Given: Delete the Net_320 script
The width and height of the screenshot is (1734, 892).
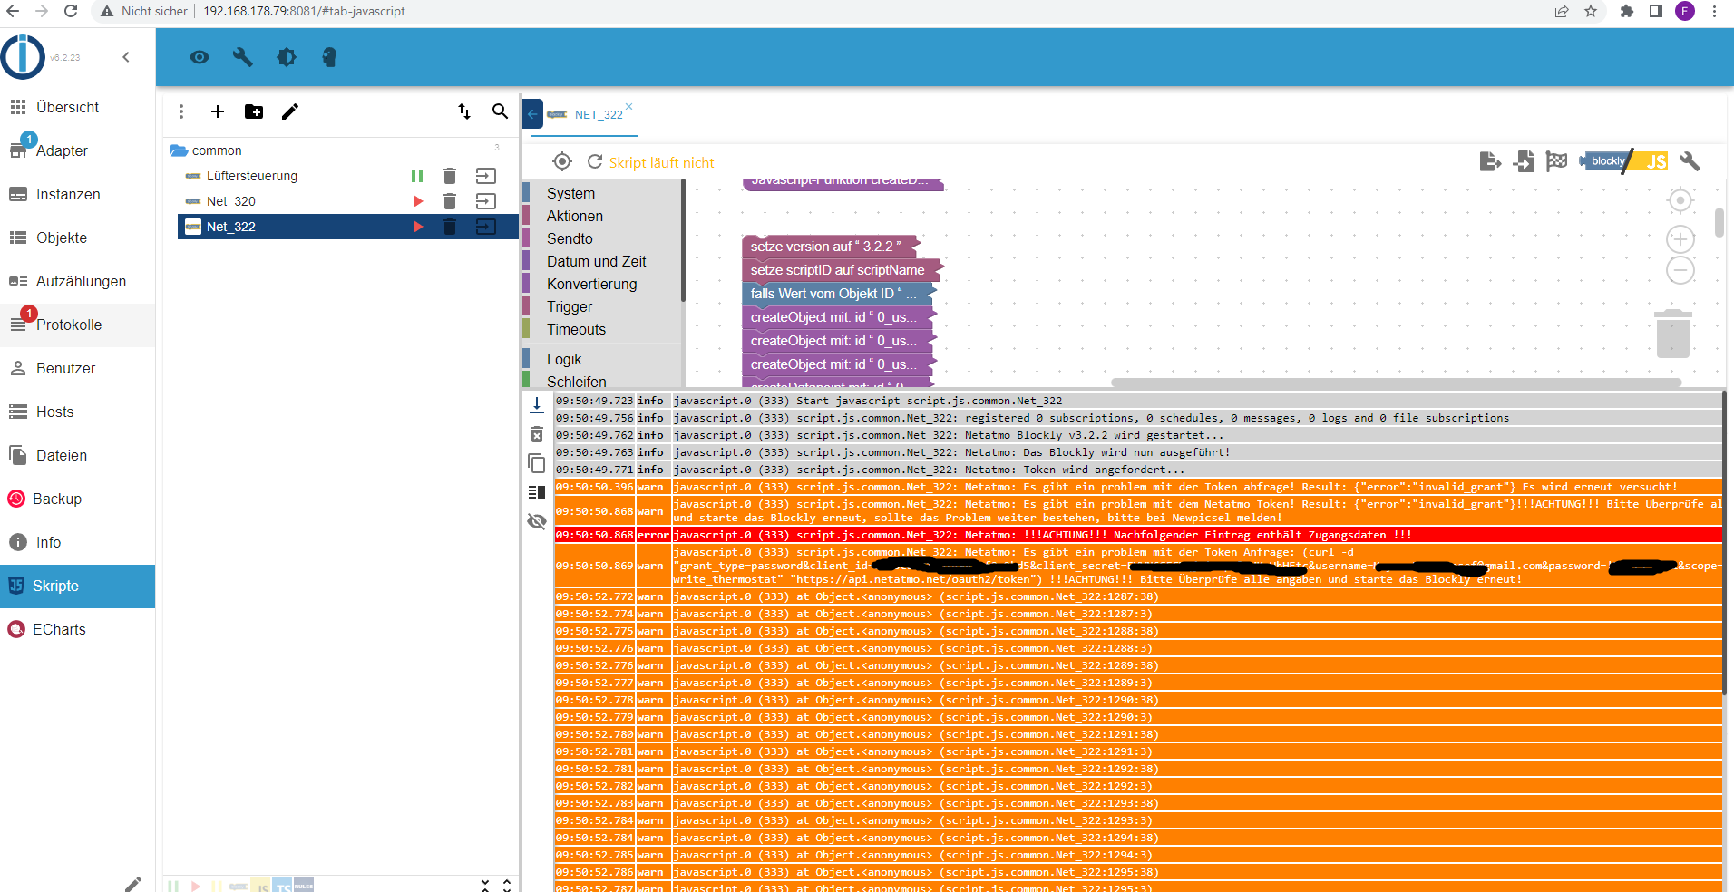Looking at the screenshot, I should coord(449,201).
